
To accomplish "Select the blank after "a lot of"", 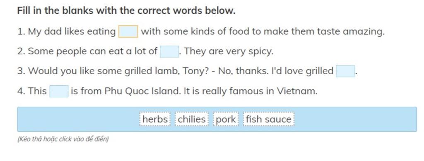I will (x=169, y=51).
